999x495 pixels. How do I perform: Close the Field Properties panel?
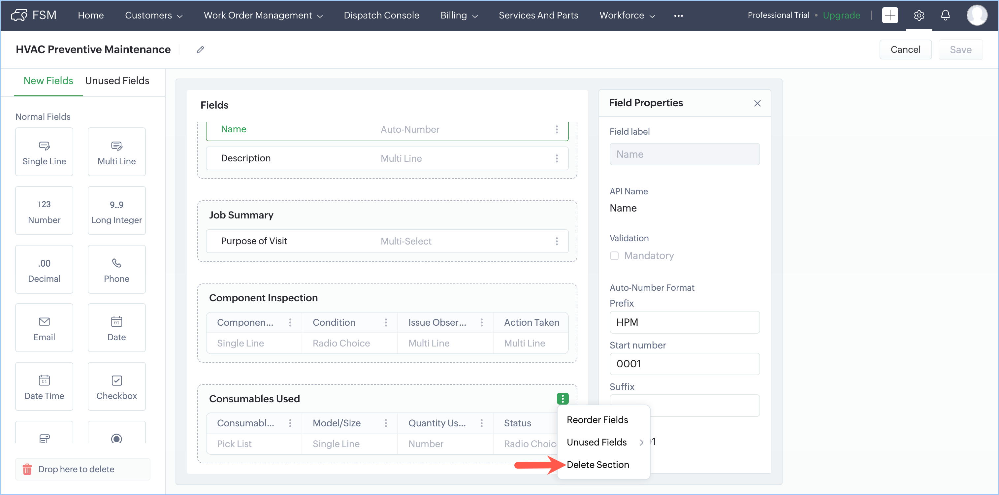click(757, 103)
